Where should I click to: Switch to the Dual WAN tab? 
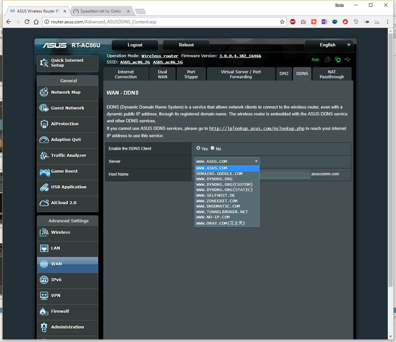pyautogui.click(x=162, y=74)
